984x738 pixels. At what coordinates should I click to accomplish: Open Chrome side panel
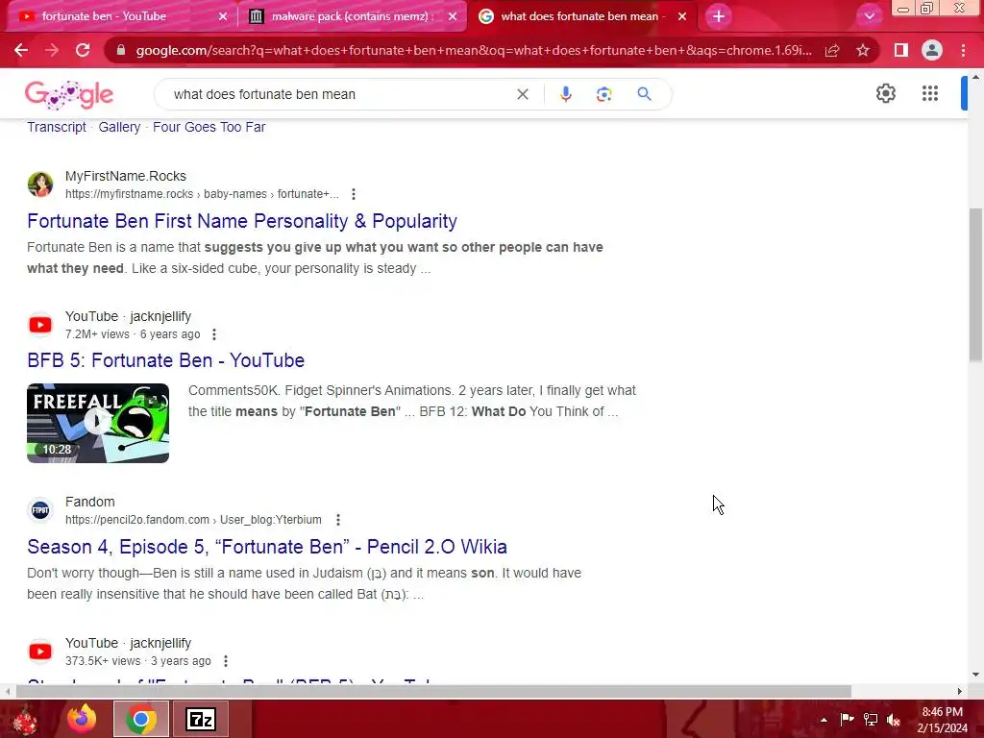901,50
